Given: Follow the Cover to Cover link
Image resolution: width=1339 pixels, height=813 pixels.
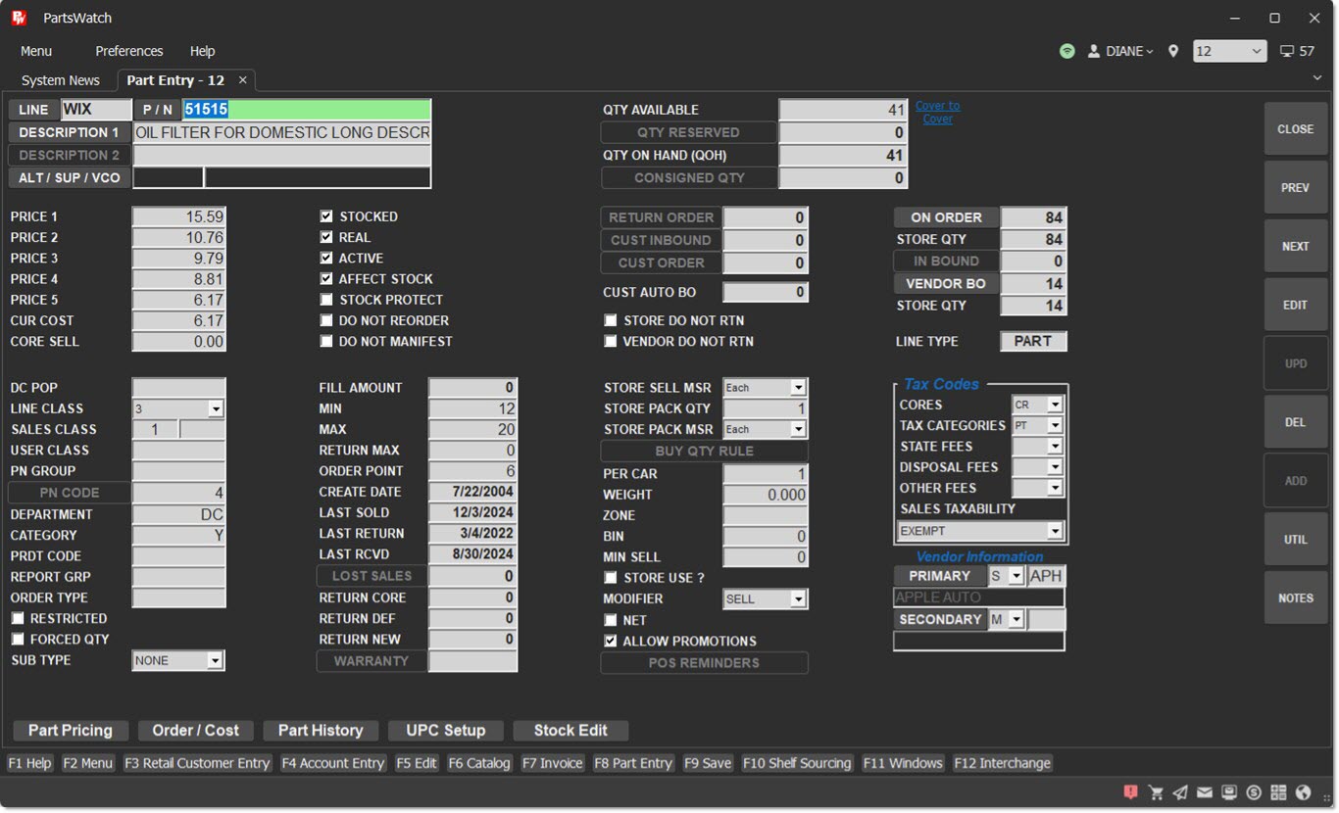Looking at the screenshot, I should tap(937, 112).
